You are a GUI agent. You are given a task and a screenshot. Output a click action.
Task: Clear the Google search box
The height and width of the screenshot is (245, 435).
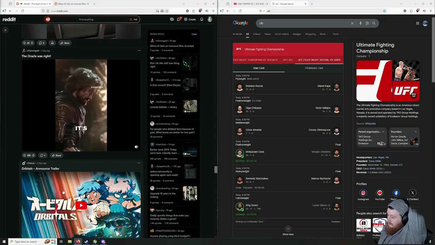pyautogui.click(x=352, y=23)
